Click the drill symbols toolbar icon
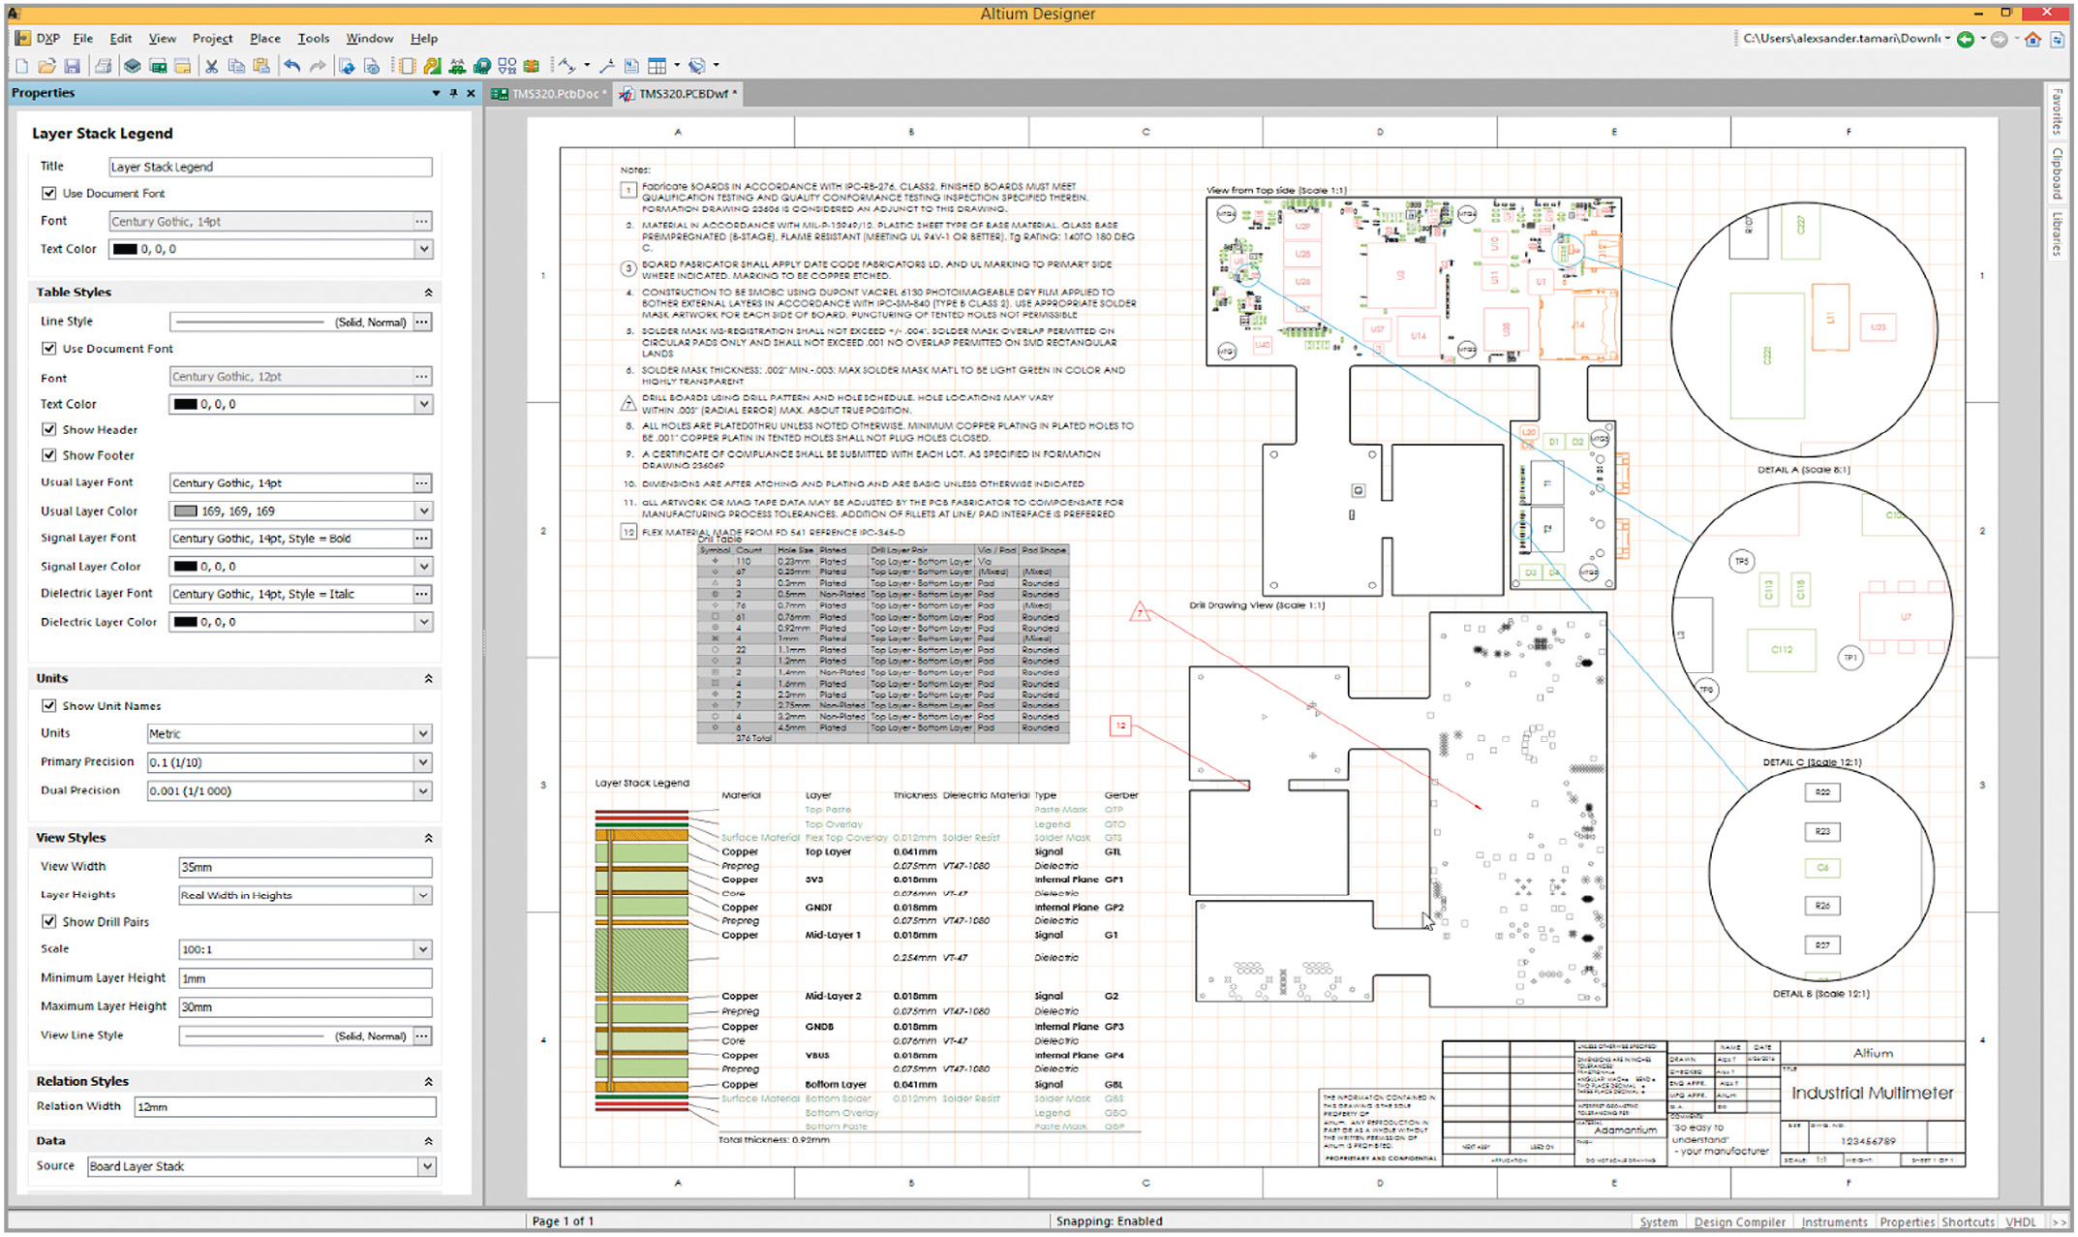Image resolution: width=2078 pixels, height=1237 pixels. [x=506, y=66]
